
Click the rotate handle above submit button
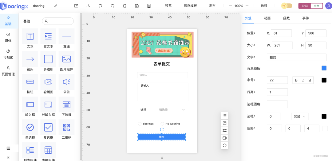[x=162, y=129]
